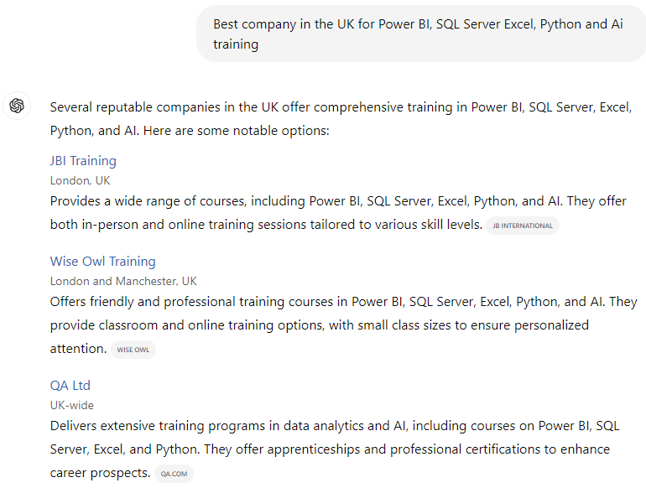
Task: Open the JBI Training link
Action: click(x=83, y=161)
